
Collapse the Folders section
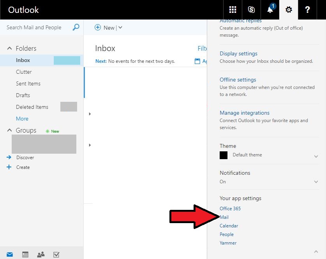[x=10, y=48]
